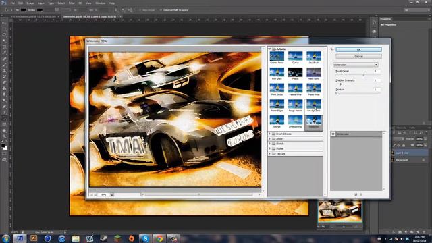Viewport: 432px width, 243px height.
Task: Zoom in the filter preview with plus button
Action: (x=95, y=195)
